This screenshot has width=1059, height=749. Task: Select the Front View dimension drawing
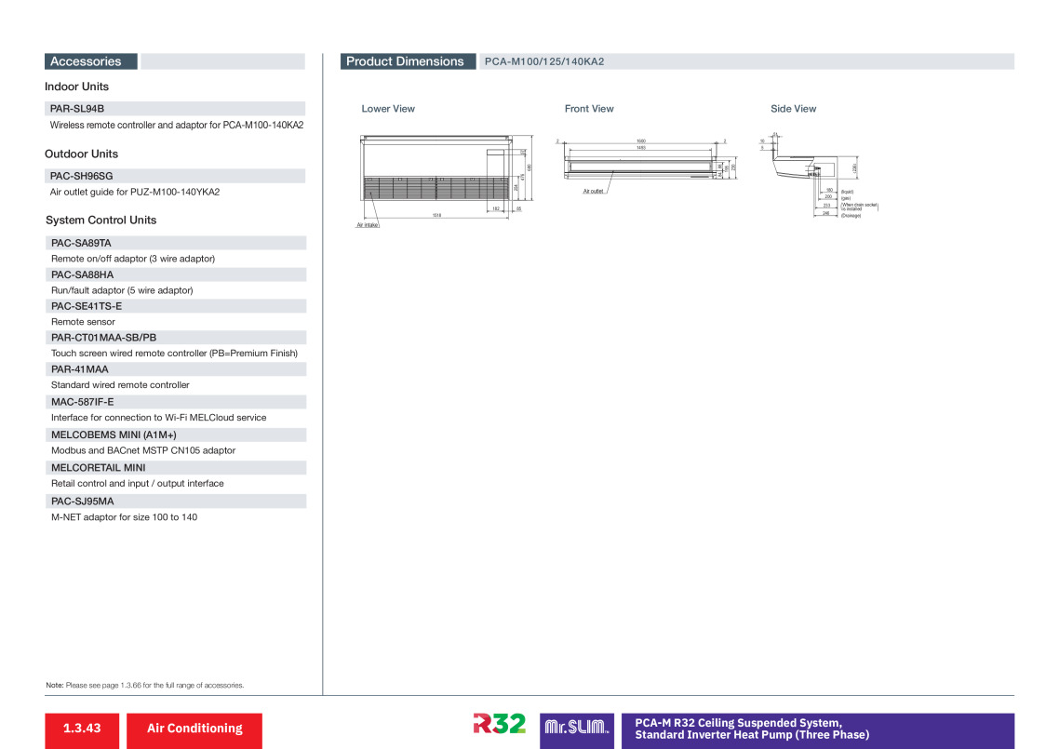(x=647, y=167)
